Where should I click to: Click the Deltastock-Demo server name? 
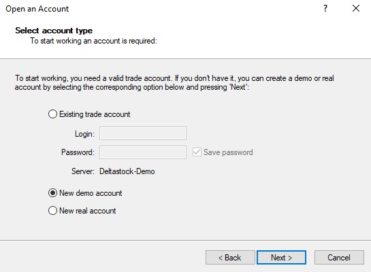click(x=127, y=171)
